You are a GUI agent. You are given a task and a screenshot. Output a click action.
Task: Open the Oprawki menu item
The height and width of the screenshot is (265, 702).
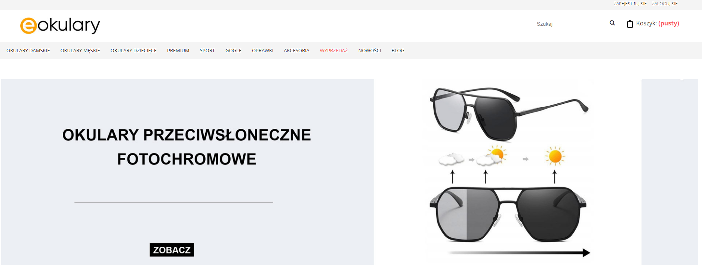[262, 50]
